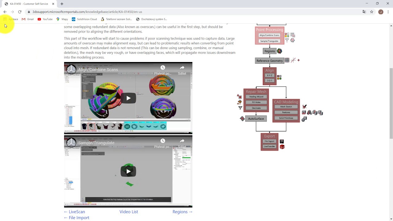Click the SolidWorks icon beside LiveTransfer
Image resolution: width=393 pixels, height=221 pixels.
tap(282, 147)
